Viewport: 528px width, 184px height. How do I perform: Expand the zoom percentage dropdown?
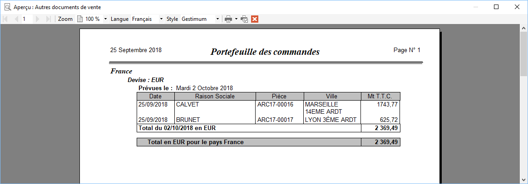105,19
